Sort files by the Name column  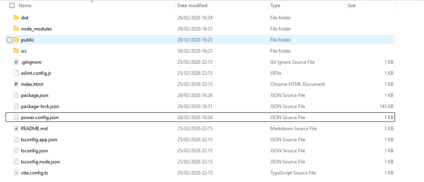(x=25, y=5)
